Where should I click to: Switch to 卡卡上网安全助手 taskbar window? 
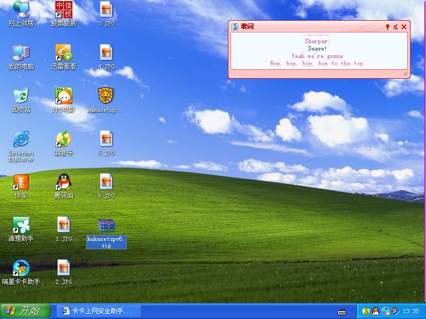99,311
